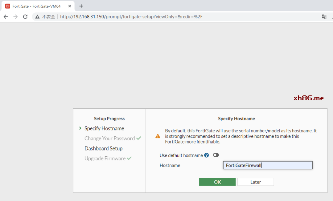Viewport: 333px width, 201px height.
Task: Open a new browser tab
Action: pyautogui.click(x=81, y=6)
